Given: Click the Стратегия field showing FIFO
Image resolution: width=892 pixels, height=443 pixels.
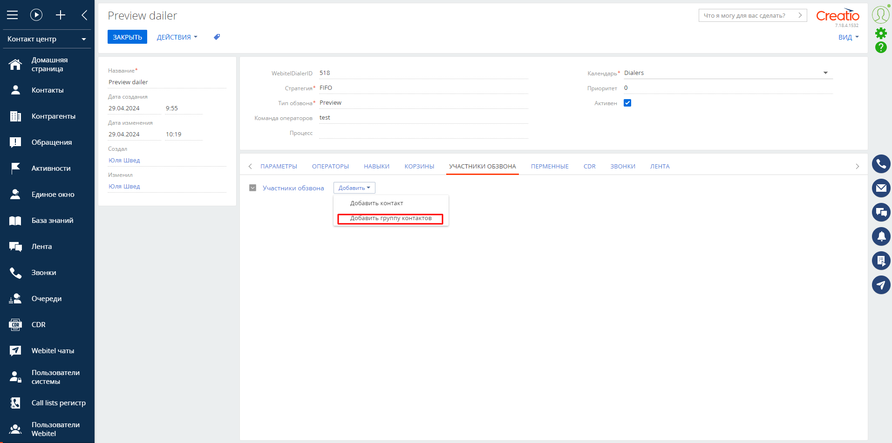Looking at the screenshot, I should 423,88.
